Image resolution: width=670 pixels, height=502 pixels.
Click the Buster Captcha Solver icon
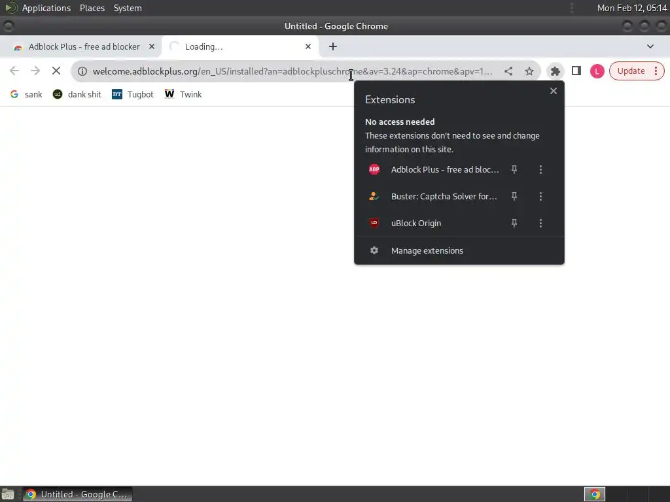pos(374,196)
